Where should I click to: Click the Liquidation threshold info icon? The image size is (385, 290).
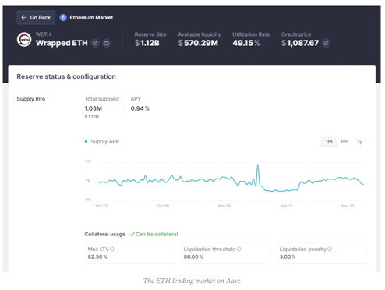point(238,249)
